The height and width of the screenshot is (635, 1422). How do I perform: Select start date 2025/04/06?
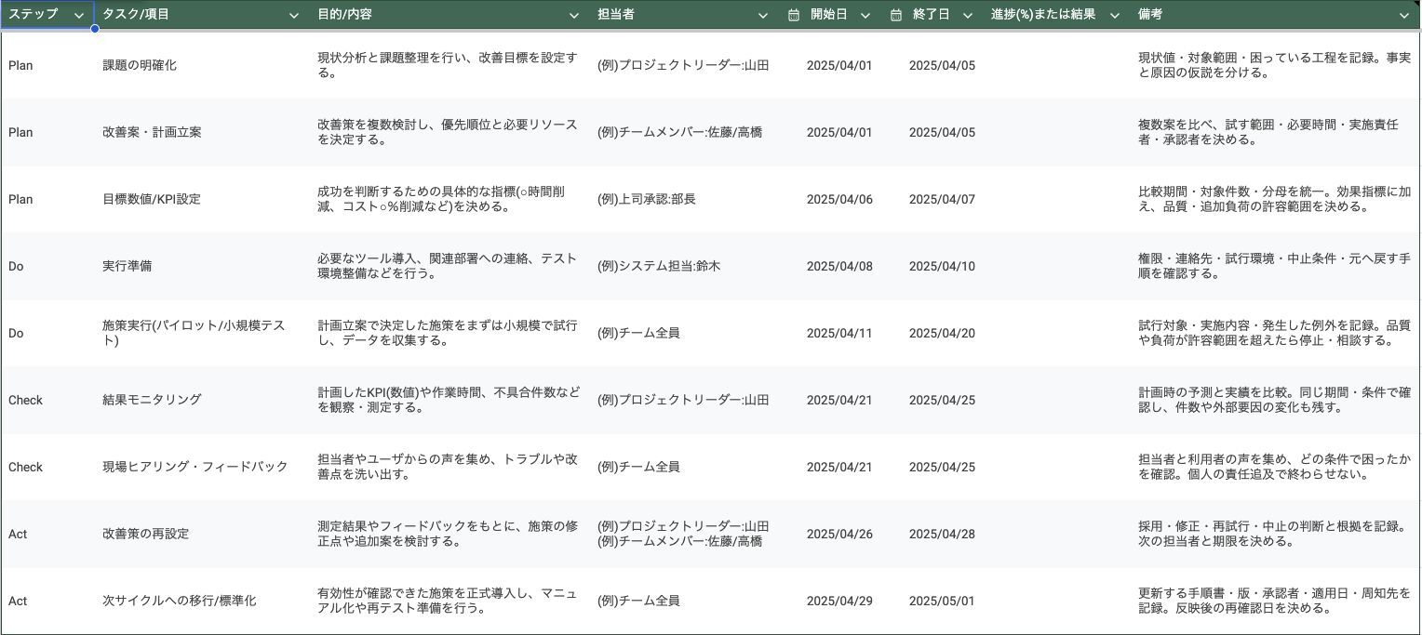tap(839, 199)
